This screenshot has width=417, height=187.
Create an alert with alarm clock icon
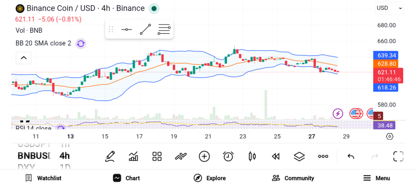tap(228, 157)
